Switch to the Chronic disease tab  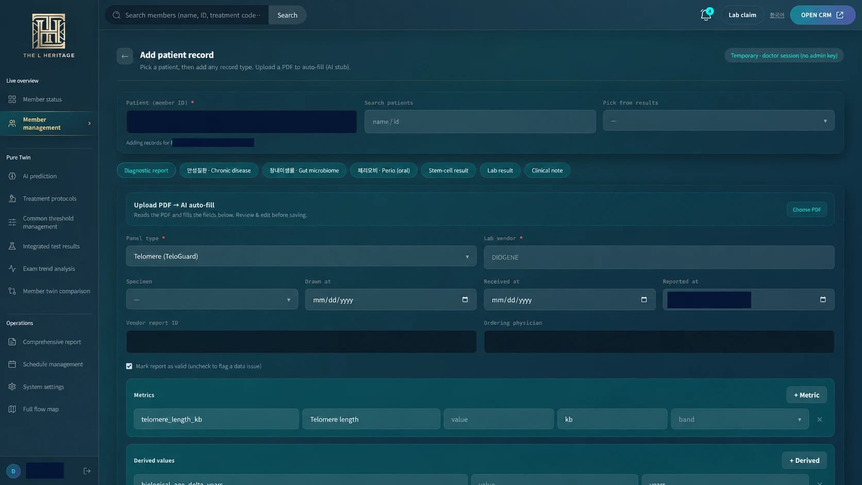pyautogui.click(x=219, y=171)
